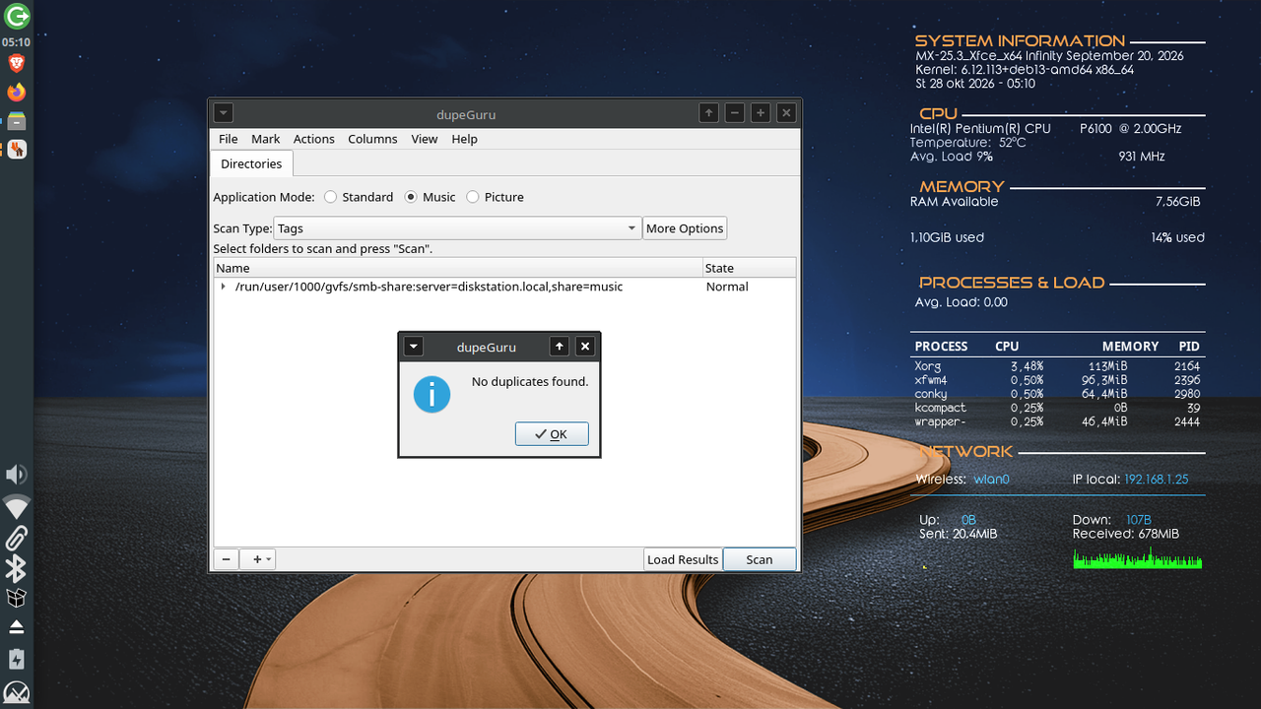Open the File menu
The height and width of the screenshot is (709, 1261).
point(229,139)
